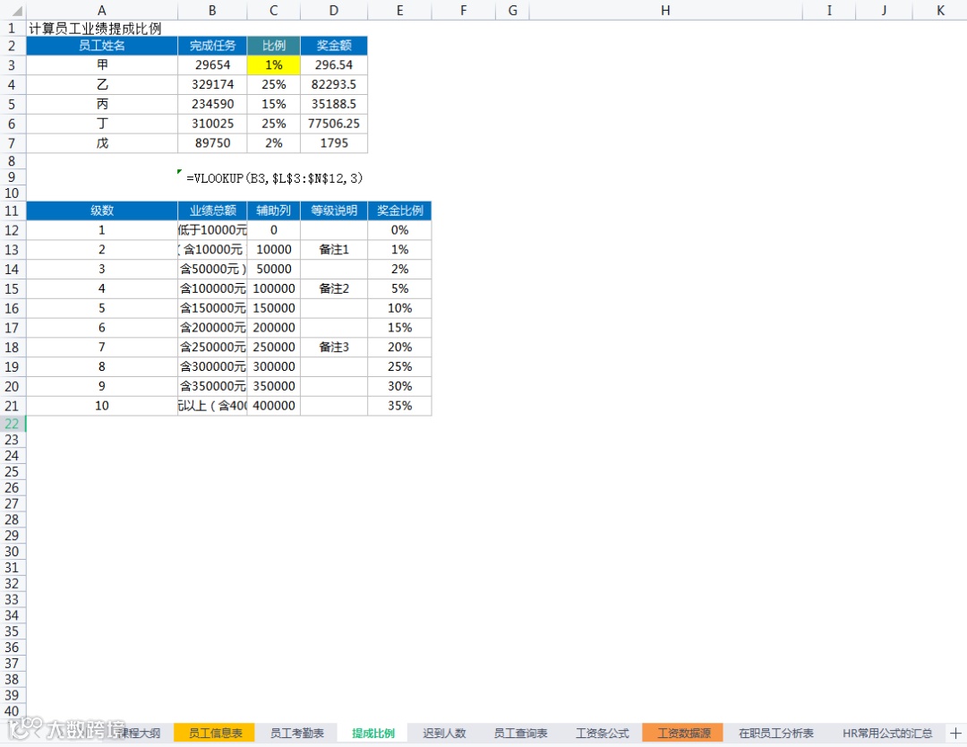Select cell with value 329174
Viewport: 967px width, 747px height.
[x=212, y=84]
